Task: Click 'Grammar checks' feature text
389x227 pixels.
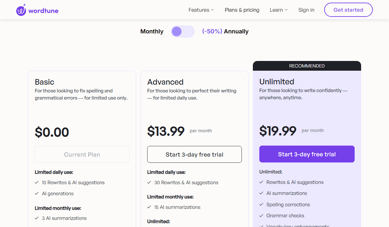Action: [285, 216]
